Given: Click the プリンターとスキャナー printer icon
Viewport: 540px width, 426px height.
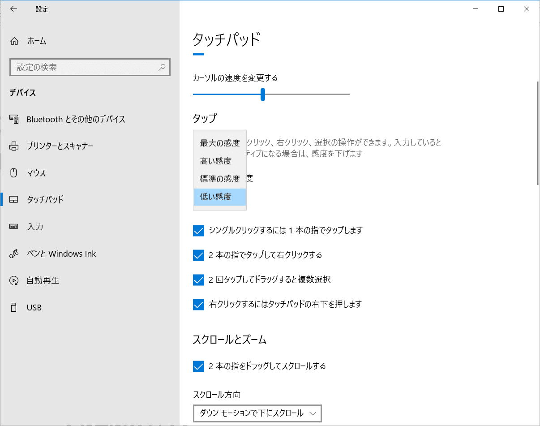Looking at the screenshot, I should (14, 146).
